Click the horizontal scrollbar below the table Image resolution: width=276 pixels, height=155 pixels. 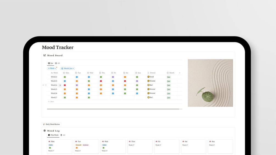[113, 109]
